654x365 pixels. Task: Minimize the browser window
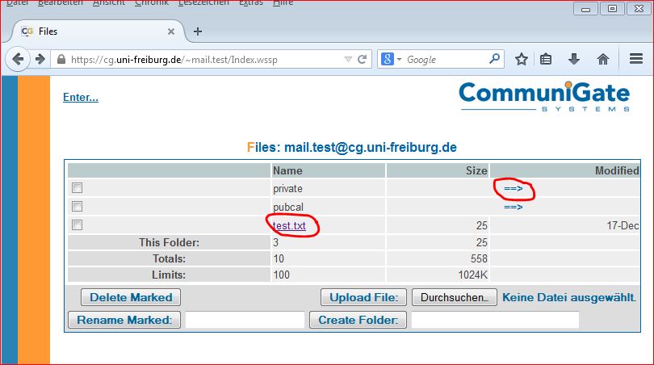coord(585,8)
